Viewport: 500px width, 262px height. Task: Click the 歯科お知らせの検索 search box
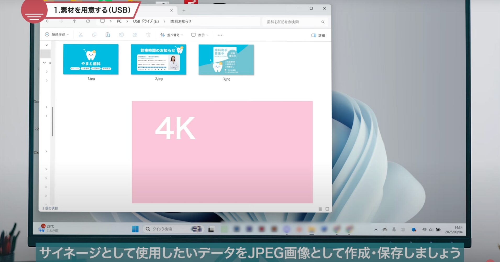(292, 22)
